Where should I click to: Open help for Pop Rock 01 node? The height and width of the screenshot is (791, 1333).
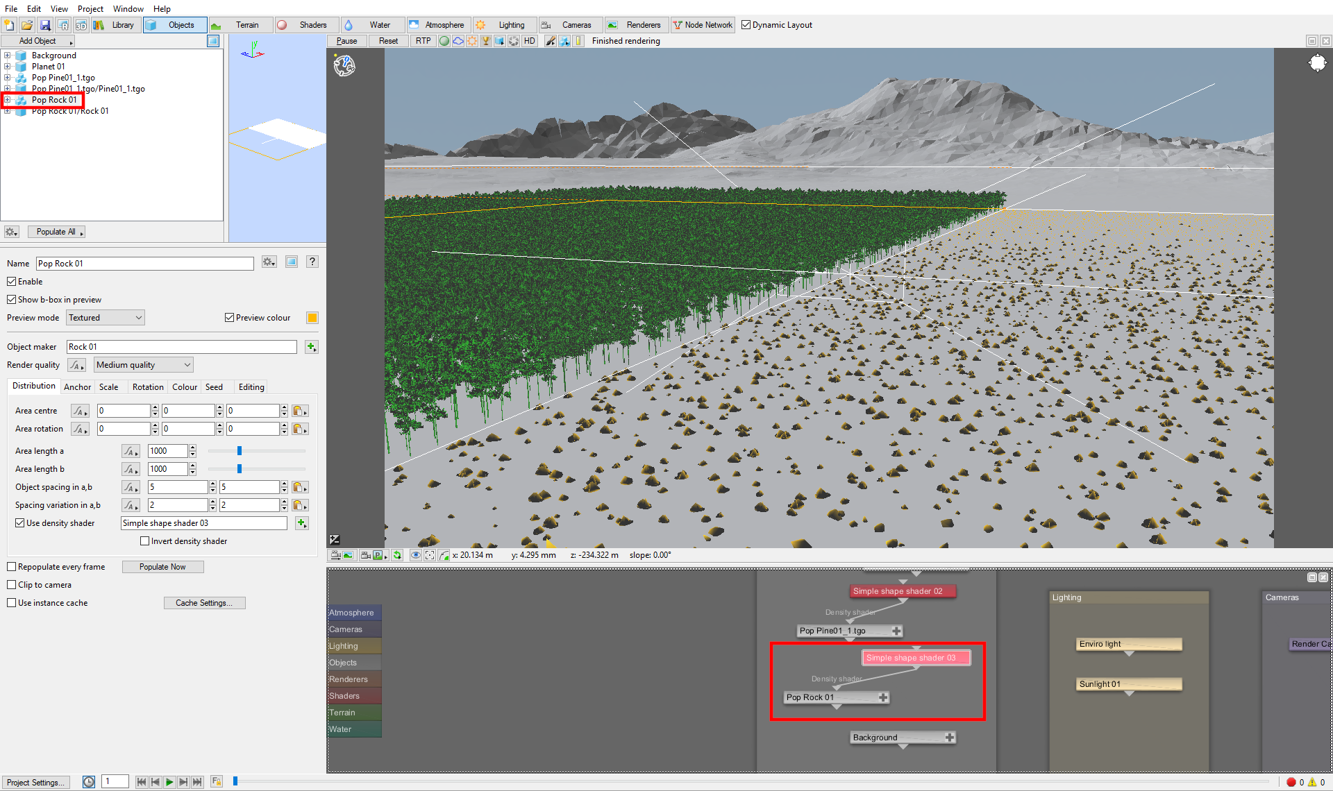coord(312,262)
